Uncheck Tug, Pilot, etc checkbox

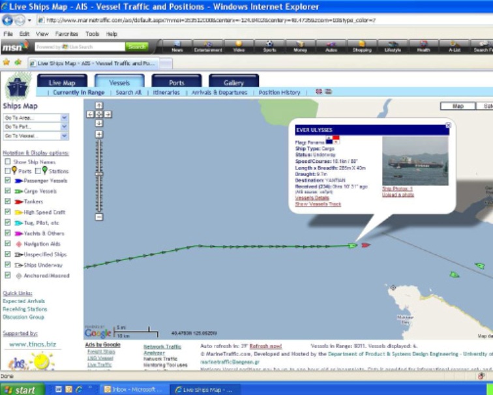click(x=8, y=222)
